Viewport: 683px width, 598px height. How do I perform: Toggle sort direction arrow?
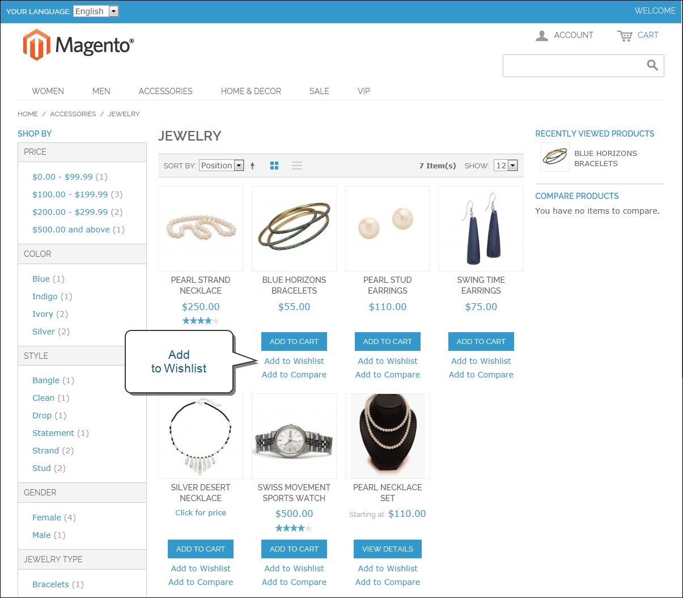pyautogui.click(x=252, y=166)
